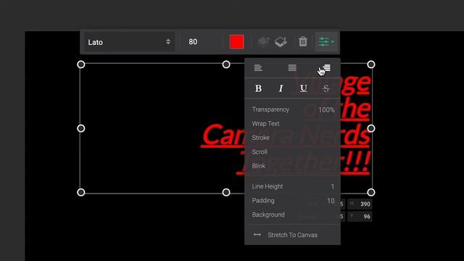This screenshot has width=464, height=261.
Task: Toggle italic formatting
Action: pyautogui.click(x=281, y=88)
